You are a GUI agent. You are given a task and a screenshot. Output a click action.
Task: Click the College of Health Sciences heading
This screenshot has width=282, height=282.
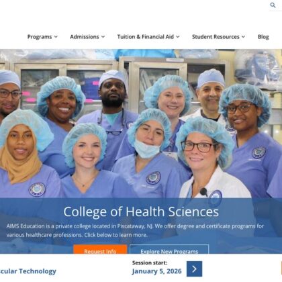(x=141, y=211)
